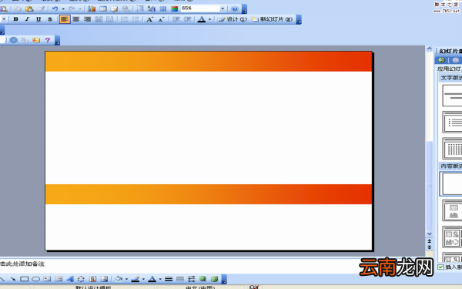Insert a table using the table icon
This screenshot has width=462, height=289.
click(103, 8)
